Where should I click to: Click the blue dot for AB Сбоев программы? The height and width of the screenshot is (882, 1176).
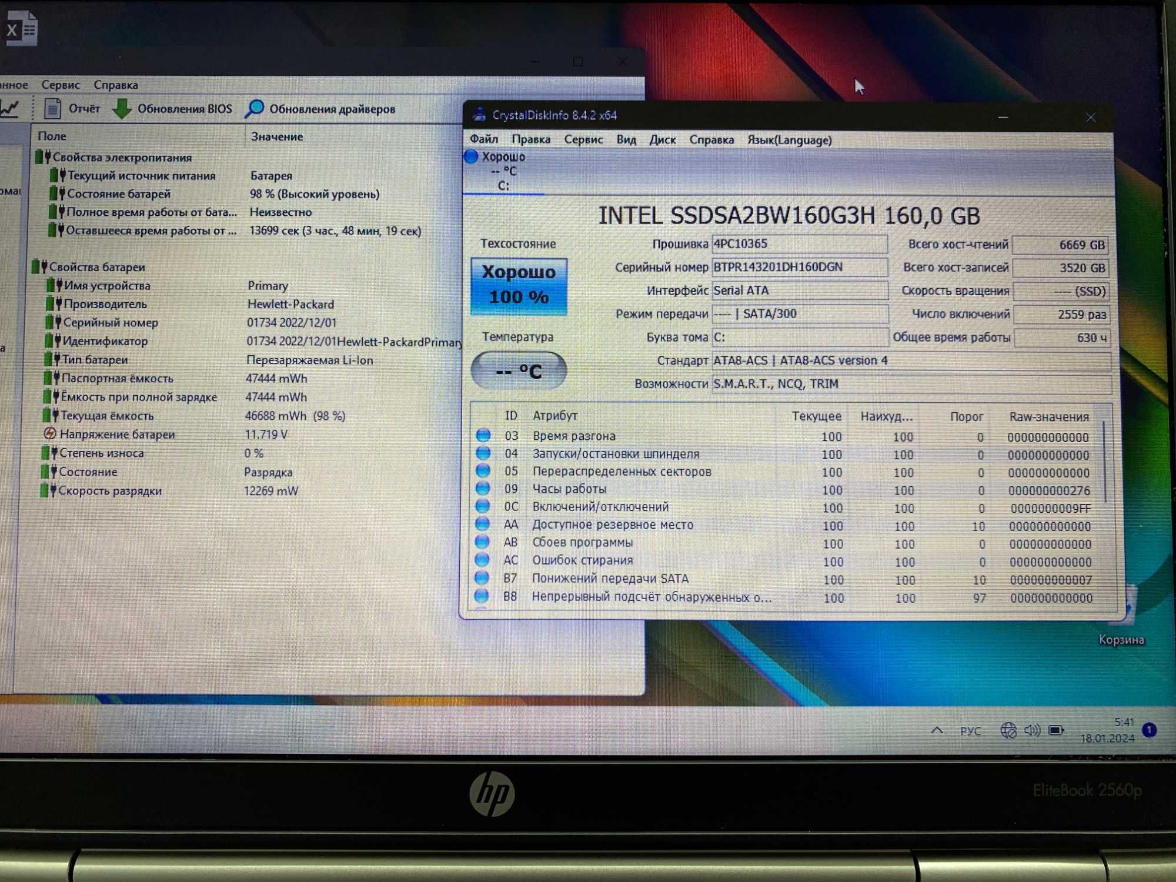point(482,542)
